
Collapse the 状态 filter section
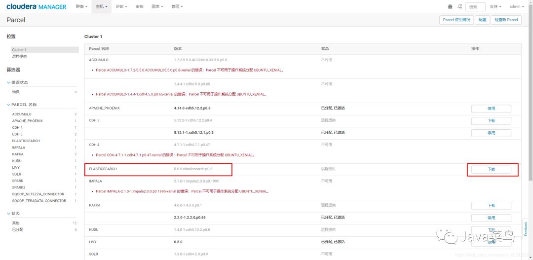(x=14, y=214)
